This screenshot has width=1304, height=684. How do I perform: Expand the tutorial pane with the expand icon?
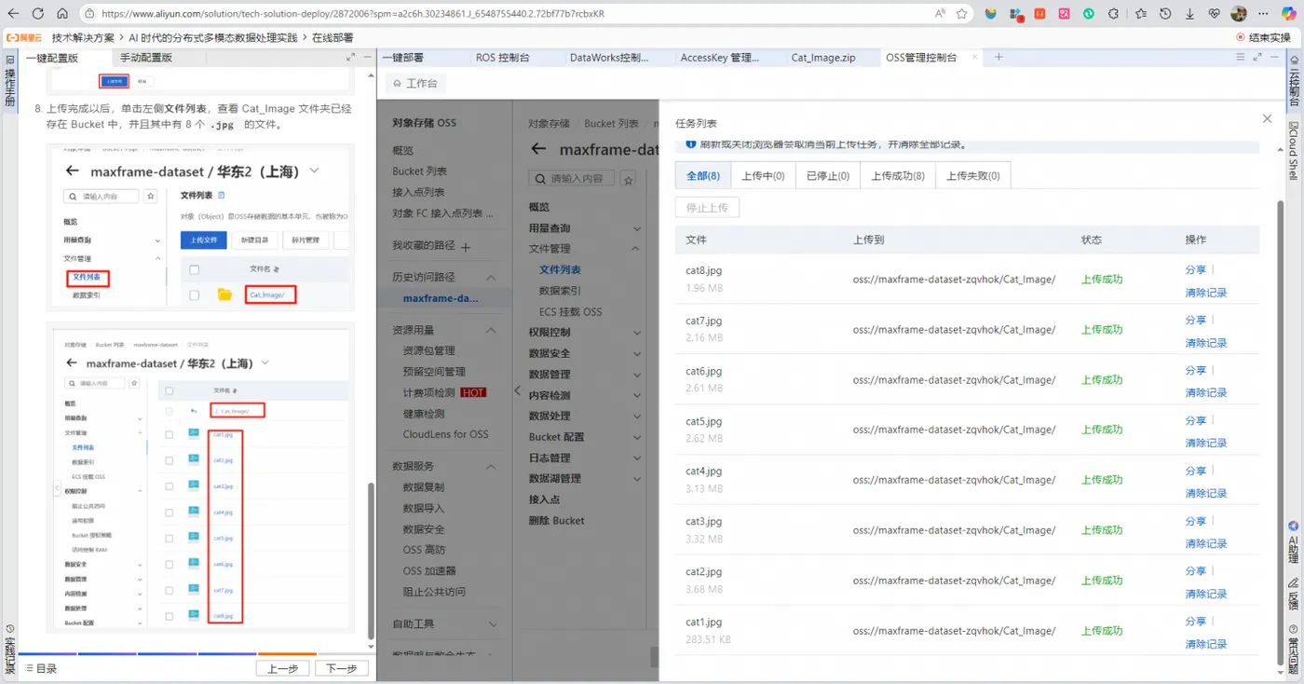coord(351,57)
